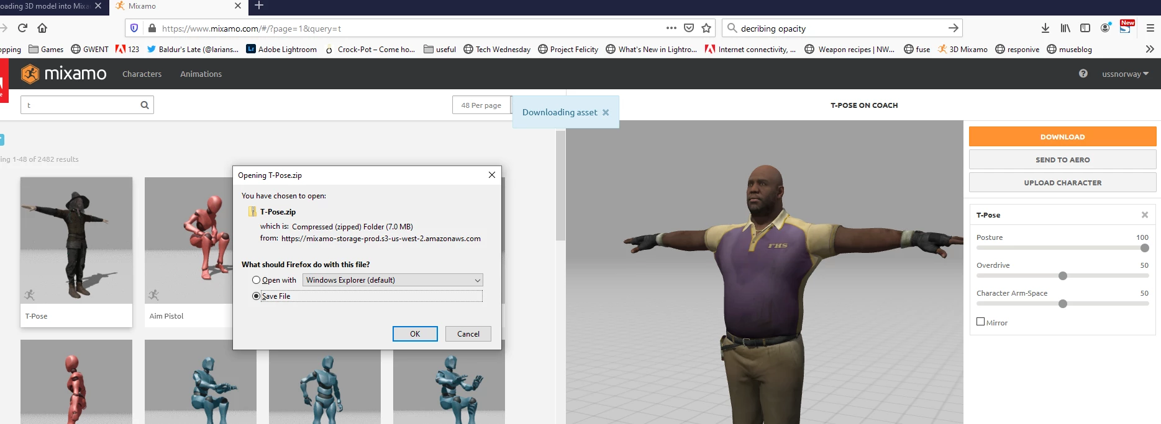Open the tracking protection shield icon
The height and width of the screenshot is (424, 1161).
pos(134,28)
